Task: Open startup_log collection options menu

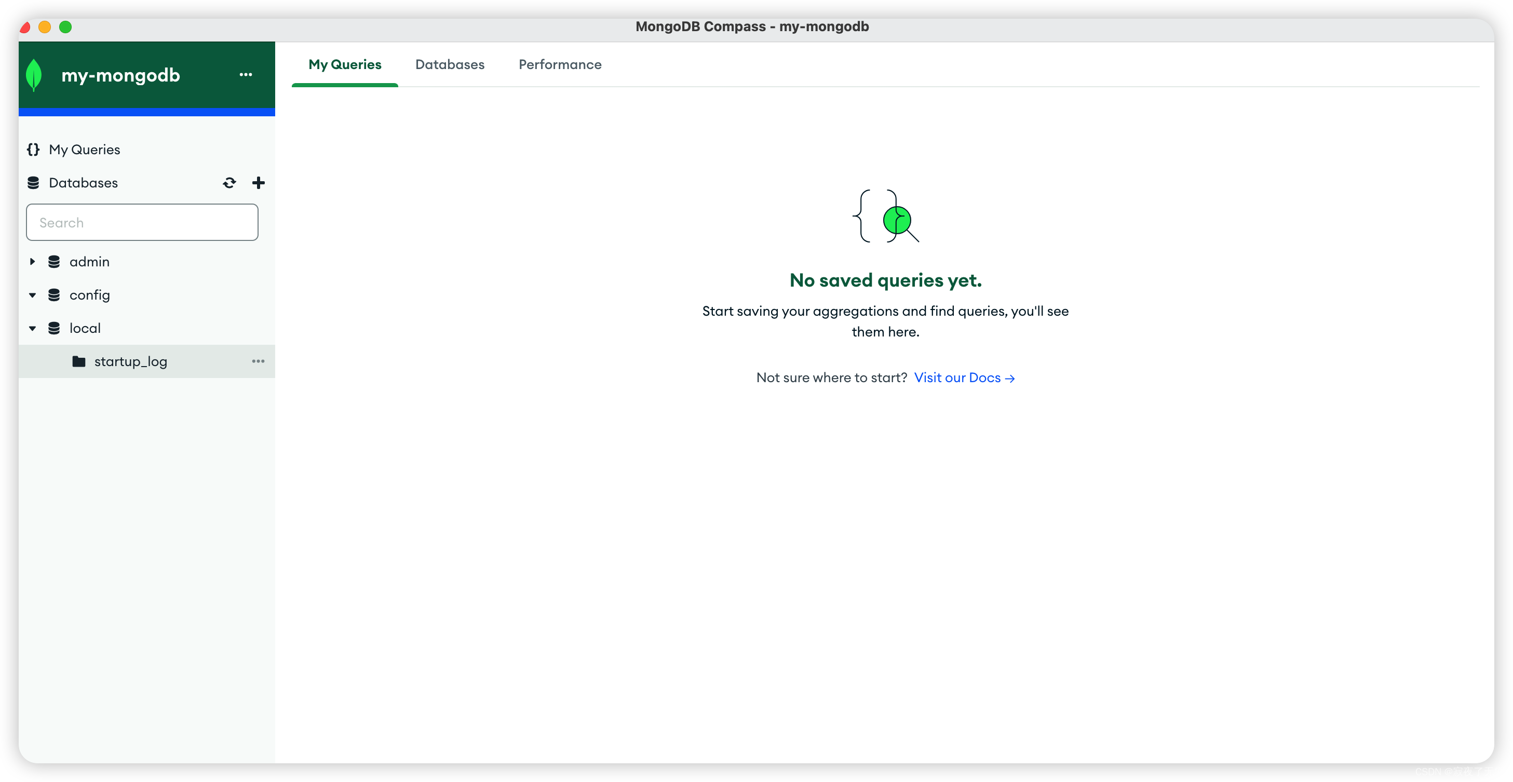Action: tap(258, 361)
